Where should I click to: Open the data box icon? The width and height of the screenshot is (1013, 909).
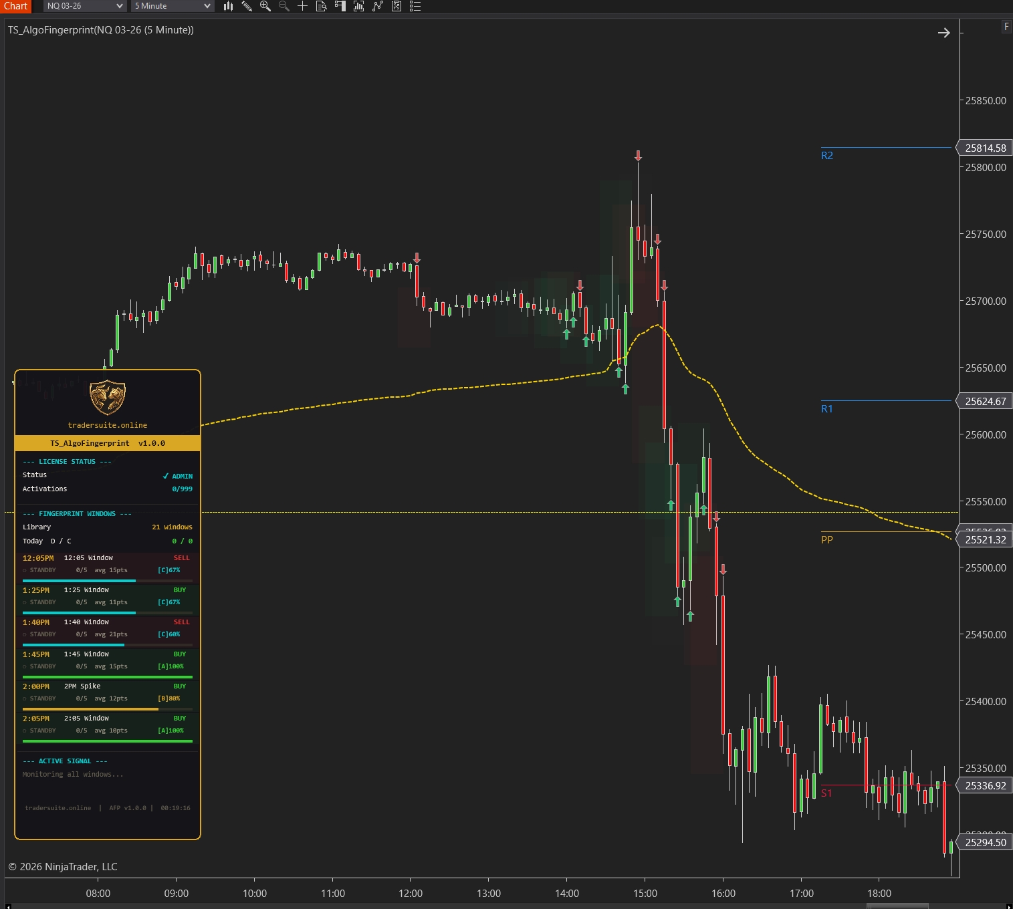[322, 6]
